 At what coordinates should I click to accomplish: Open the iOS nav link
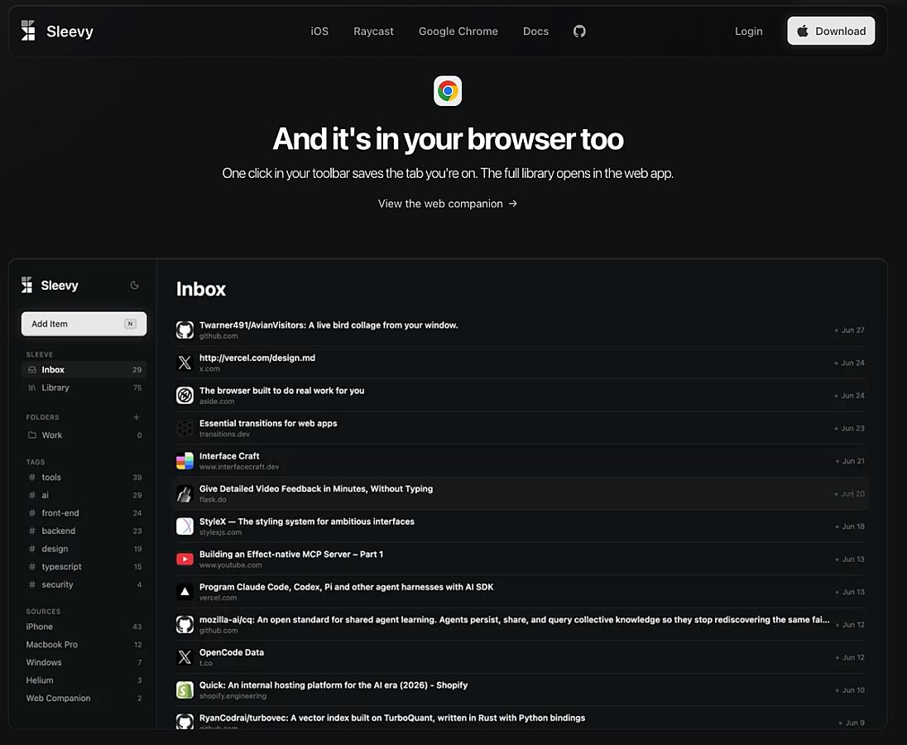(x=319, y=31)
